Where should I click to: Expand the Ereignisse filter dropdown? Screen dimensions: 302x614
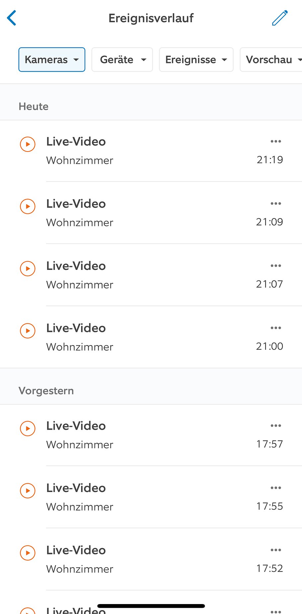tap(196, 60)
